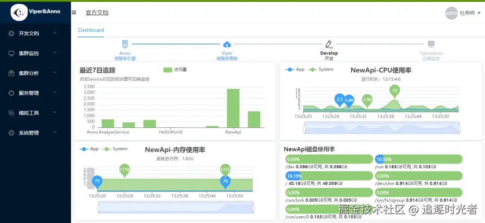Toggle System legend in memory usage chart
The height and width of the screenshot is (223, 485).
[115, 149]
